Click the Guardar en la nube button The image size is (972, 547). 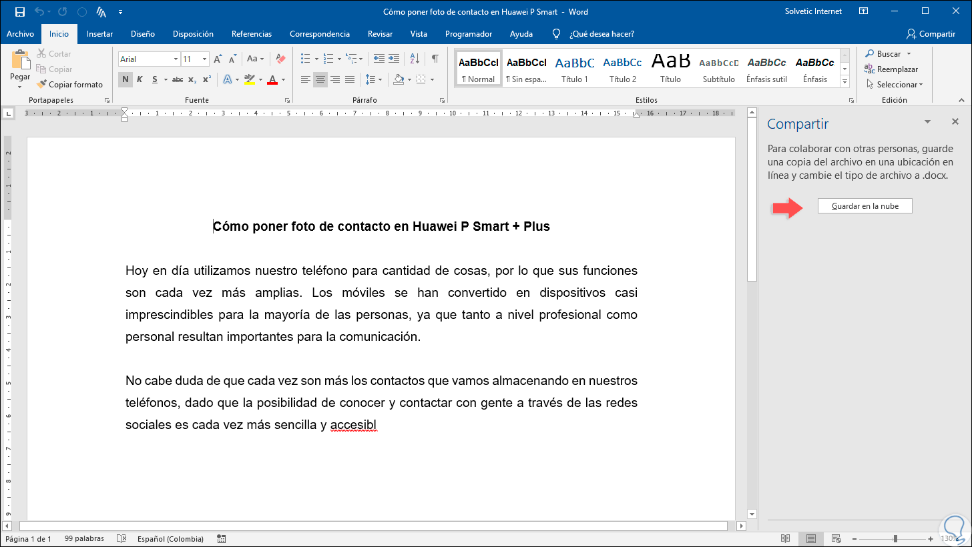[x=865, y=206]
